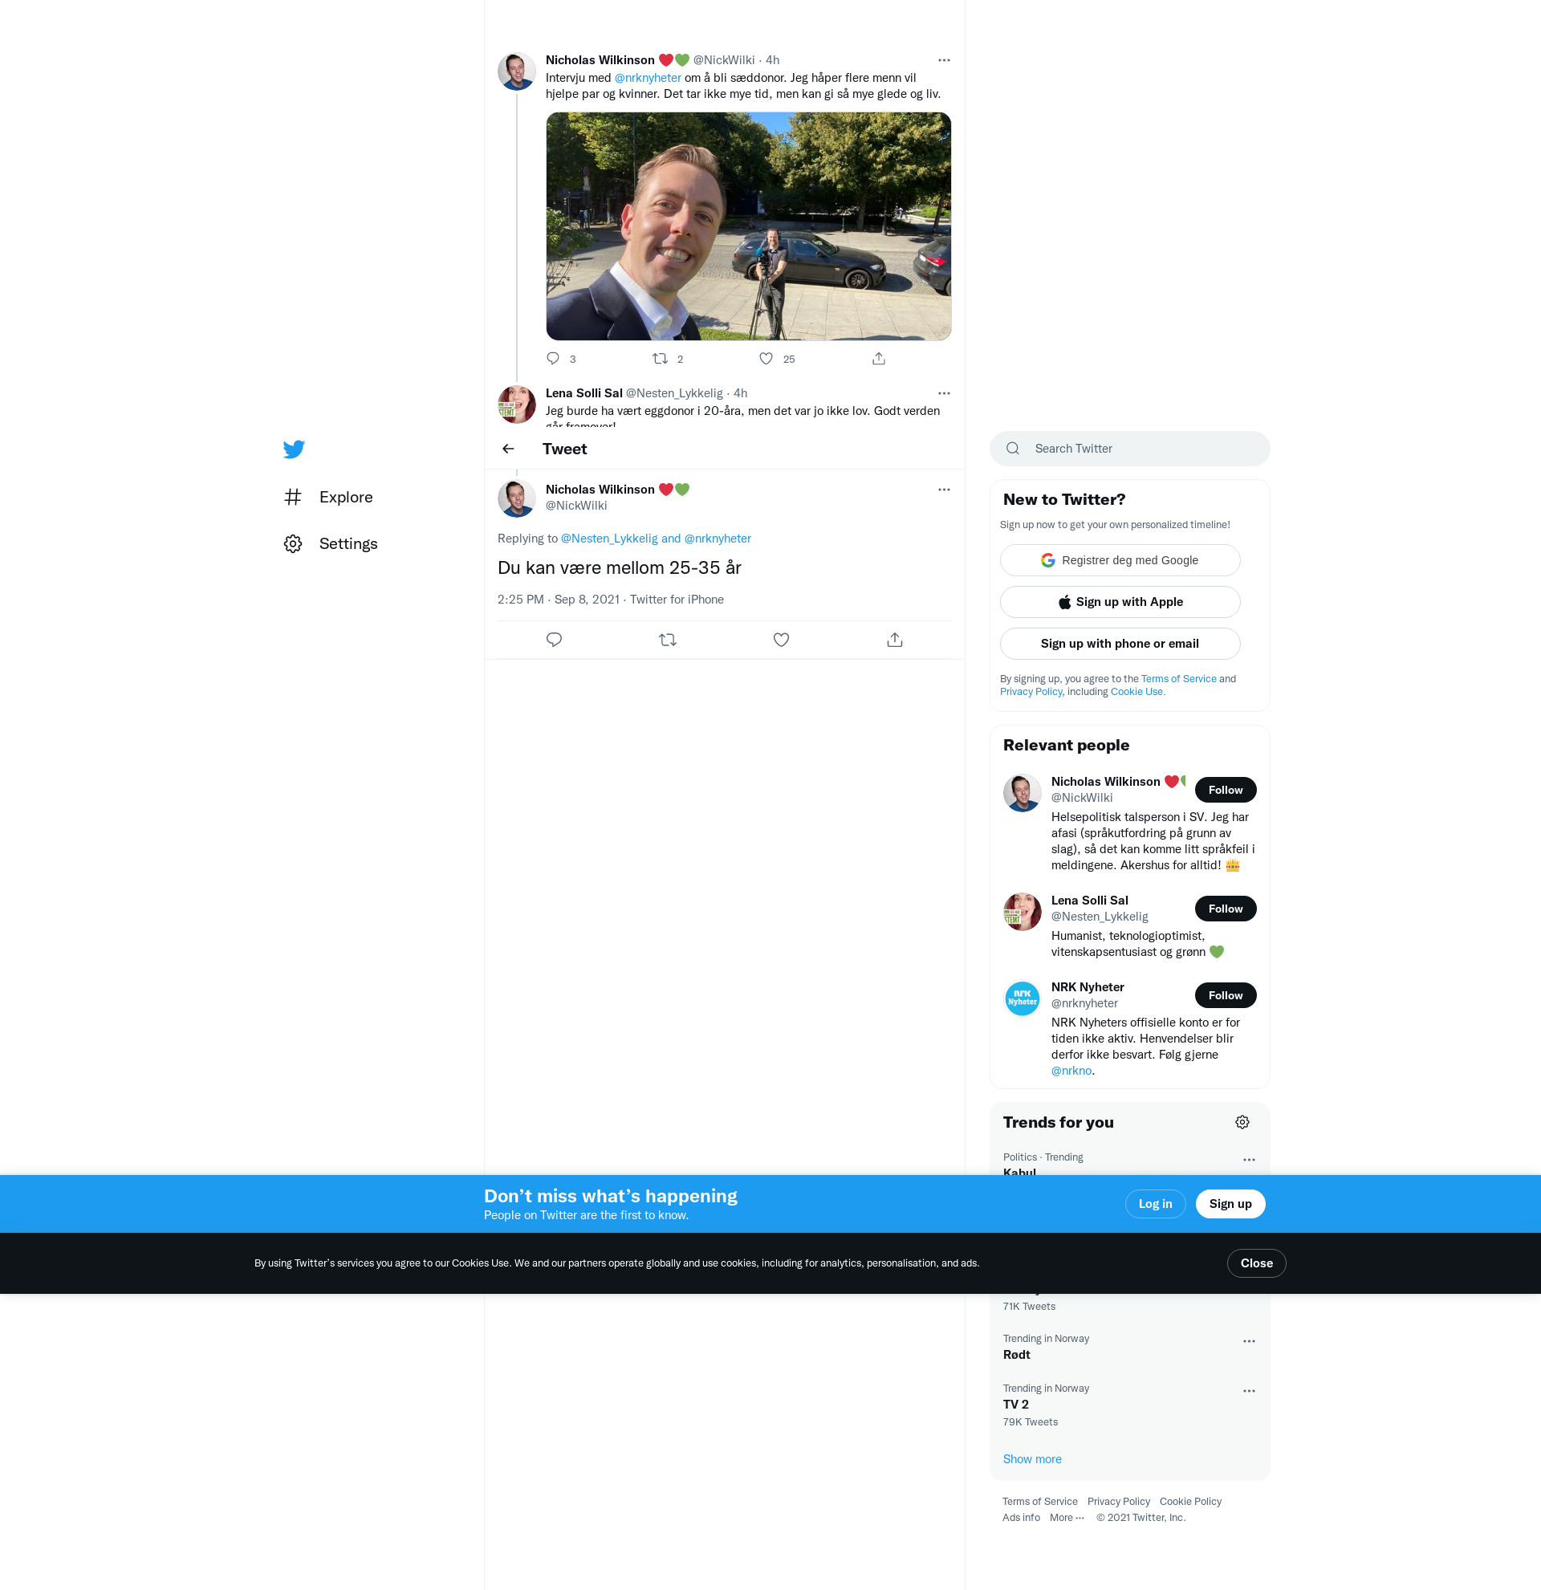Share the 'Du kan være mellom' tweet
Viewport: 1541px width, 1590px height.
click(x=895, y=640)
